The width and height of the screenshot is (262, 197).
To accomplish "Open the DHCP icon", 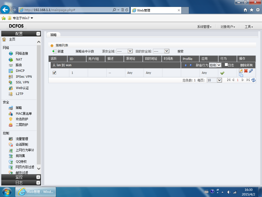I will 11,71.
